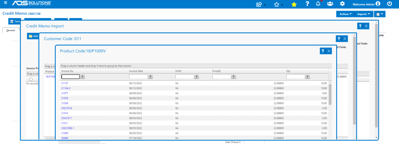
Task: Click the Credit Memo CM21139 page title
Action: tap(21, 13)
